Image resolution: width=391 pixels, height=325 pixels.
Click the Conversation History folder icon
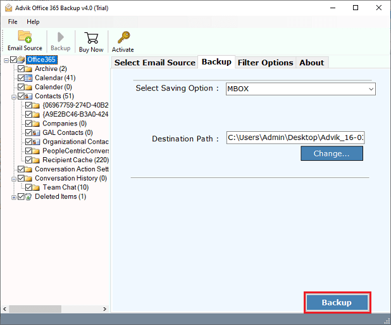point(28,179)
